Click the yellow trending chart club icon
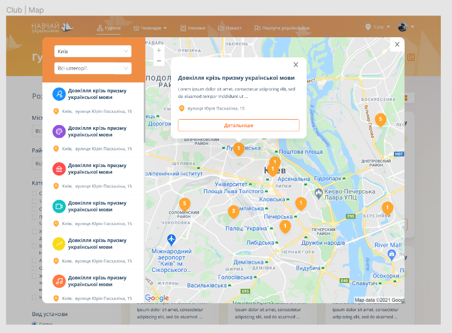 point(59,244)
